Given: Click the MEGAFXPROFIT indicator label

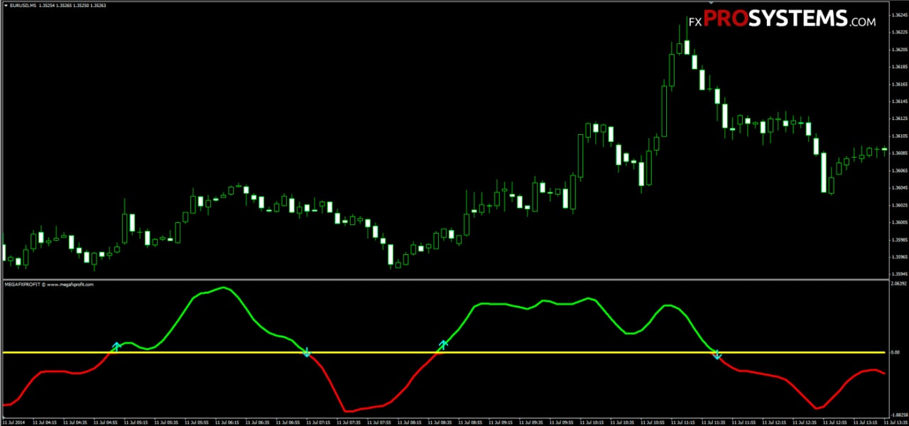Looking at the screenshot, I should click(49, 284).
